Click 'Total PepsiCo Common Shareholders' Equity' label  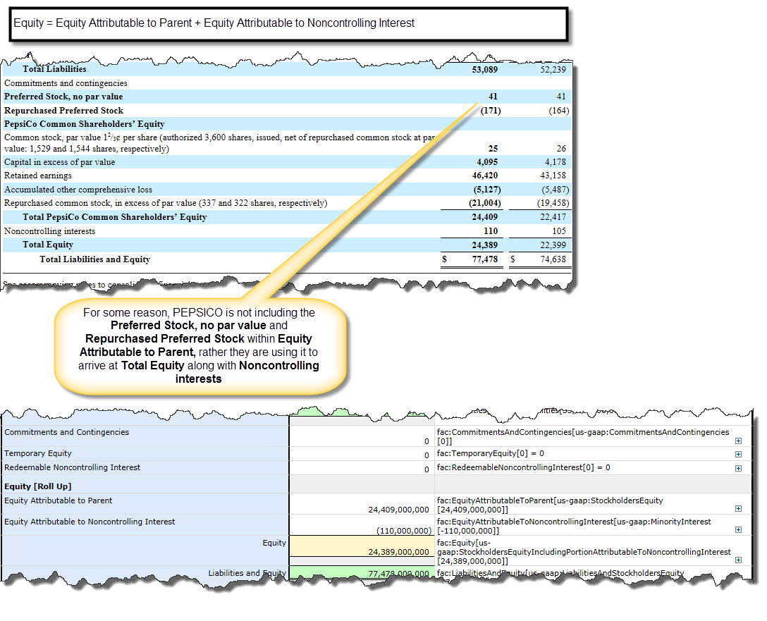(114, 217)
